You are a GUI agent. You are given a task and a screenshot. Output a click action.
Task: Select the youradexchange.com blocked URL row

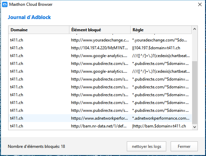100,40
